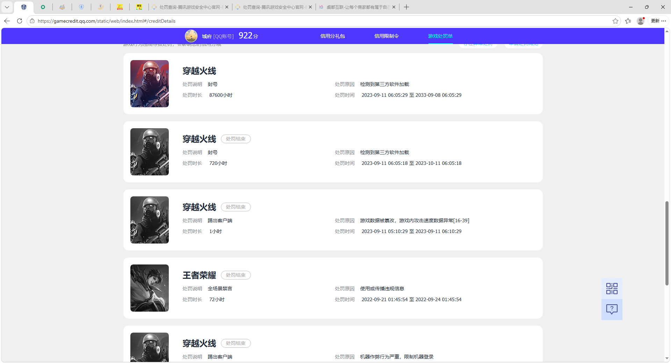Click the 使用或传播违规信息 penalty reason

(382, 289)
